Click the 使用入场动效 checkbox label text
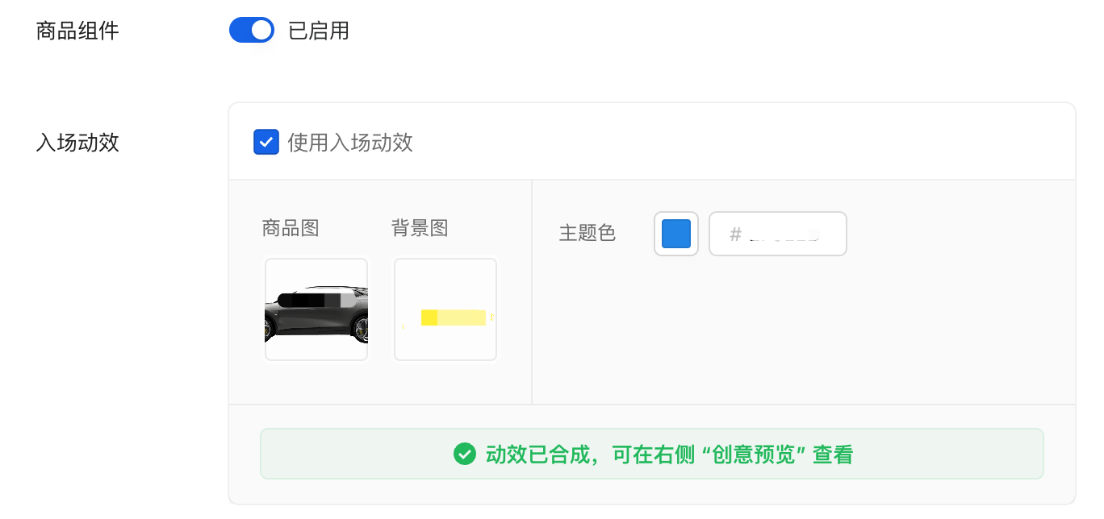This screenshot has height=519, width=1104. [x=350, y=143]
